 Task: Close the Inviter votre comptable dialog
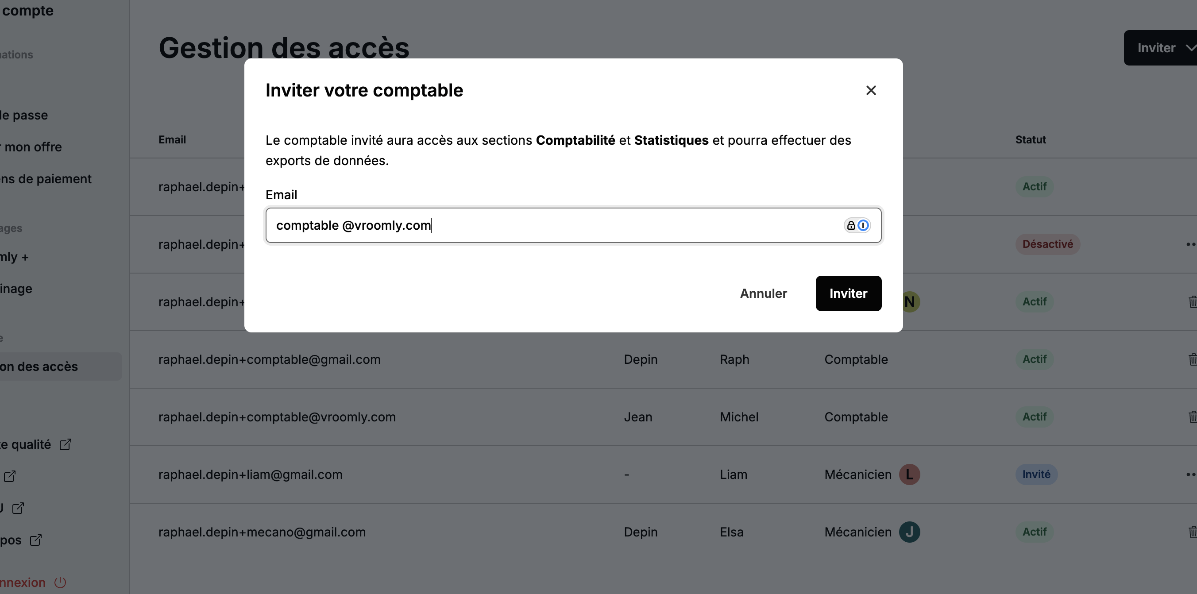coord(871,90)
